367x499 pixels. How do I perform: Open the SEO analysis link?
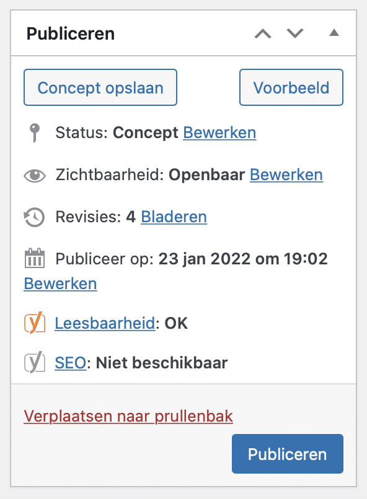point(71,362)
